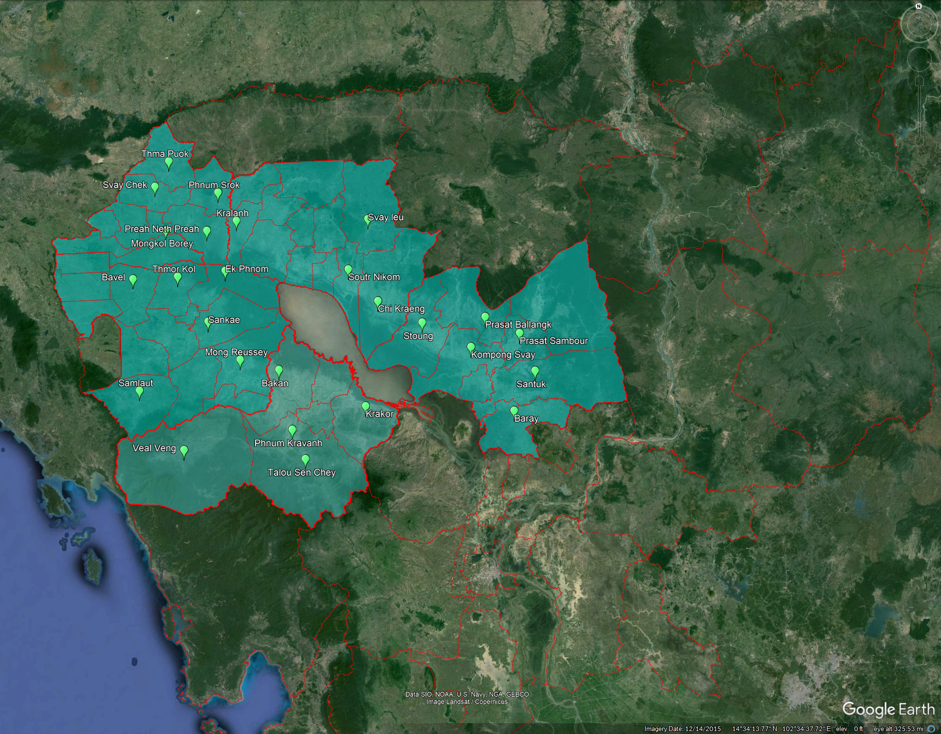Click the Imagery Date text in status bar
The height and width of the screenshot is (734, 941).
(682, 729)
